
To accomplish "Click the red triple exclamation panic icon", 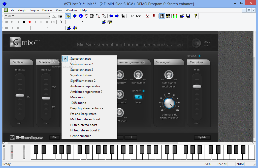I will tap(155, 16).
